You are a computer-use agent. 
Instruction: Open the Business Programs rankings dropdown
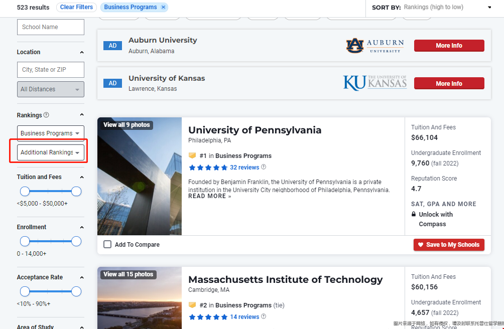51,133
